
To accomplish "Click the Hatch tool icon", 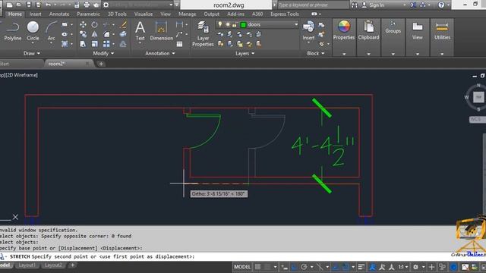I will click(65, 44).
